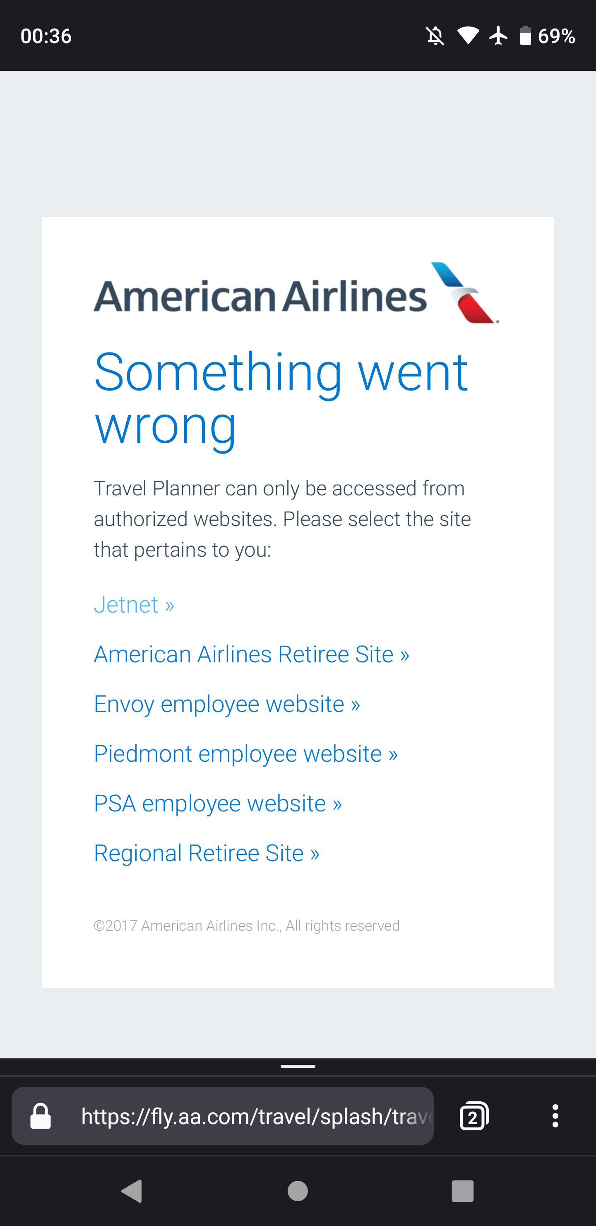
Task: Tap the airplane mode status icon
Action: click(498, 36)
